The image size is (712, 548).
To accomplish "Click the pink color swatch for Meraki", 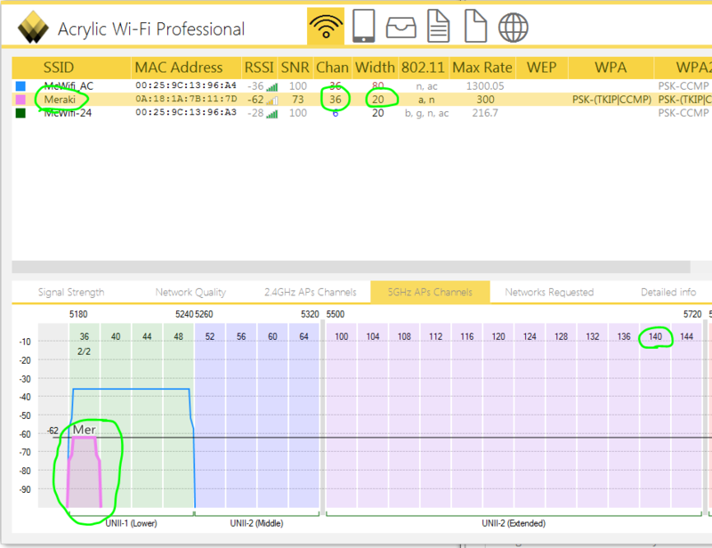I will pyautogui.click(x=20, y=100).
